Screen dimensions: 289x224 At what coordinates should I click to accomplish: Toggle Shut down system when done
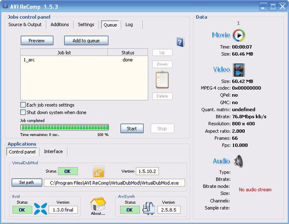click(23, 112)
